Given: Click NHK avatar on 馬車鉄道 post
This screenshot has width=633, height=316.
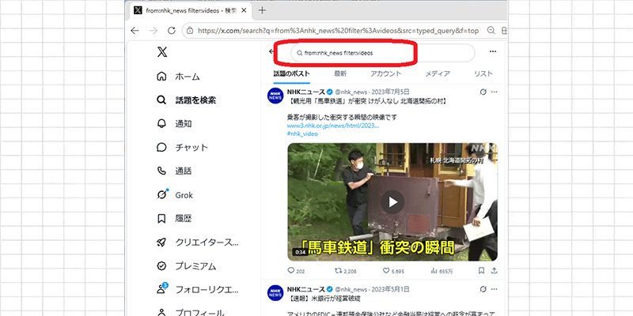Looking at the screenshot, I should [x=275, y=96].
